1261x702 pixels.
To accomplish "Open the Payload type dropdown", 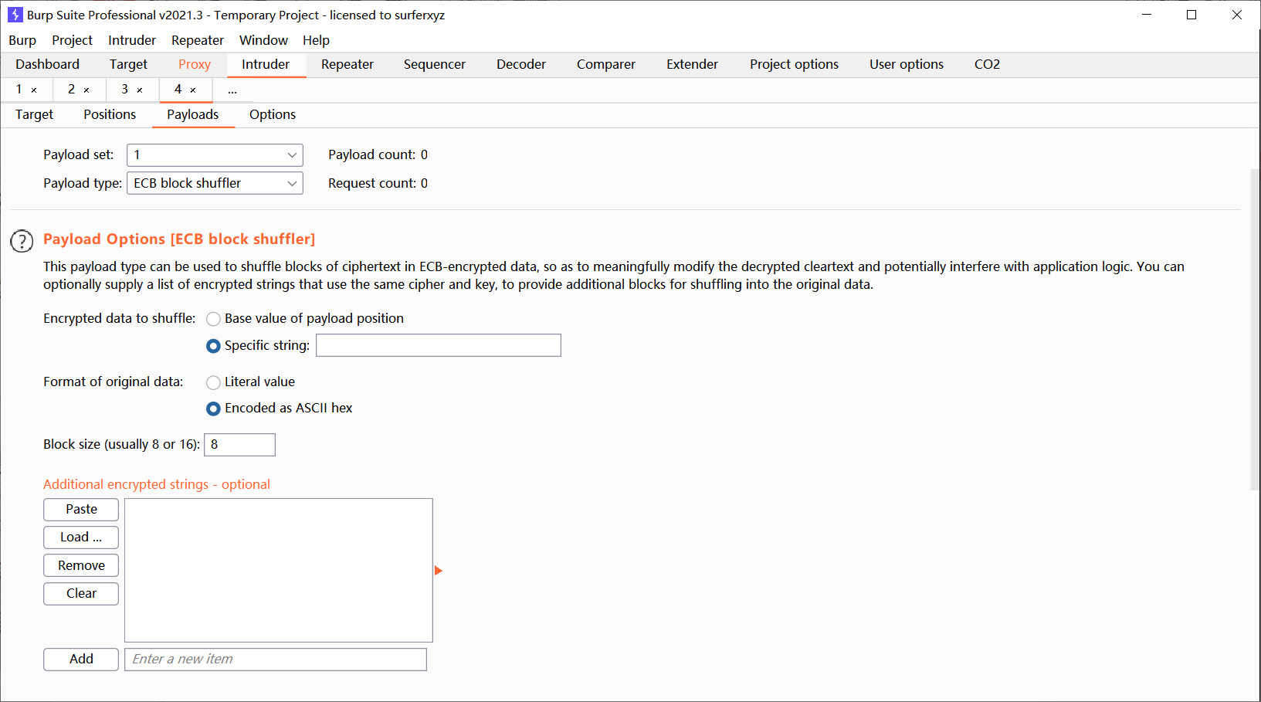I will 215,183.
